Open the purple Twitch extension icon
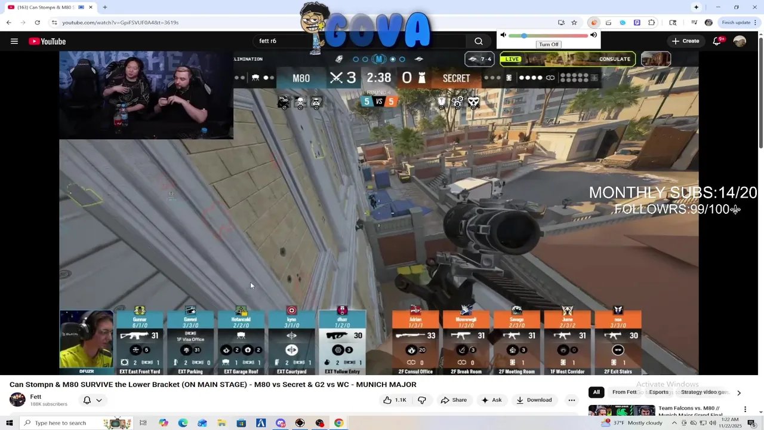 [637, 23]
